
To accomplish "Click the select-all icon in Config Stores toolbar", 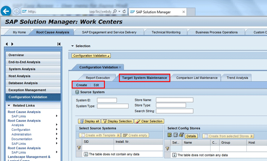I will click(x=170, y=135).
